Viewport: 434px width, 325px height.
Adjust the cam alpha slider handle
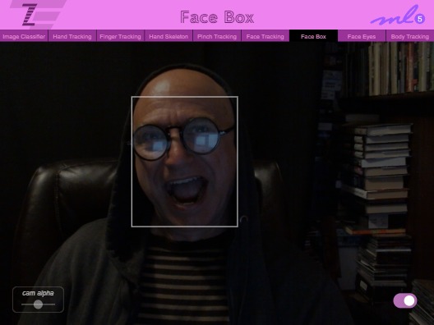tap(38, 304)
